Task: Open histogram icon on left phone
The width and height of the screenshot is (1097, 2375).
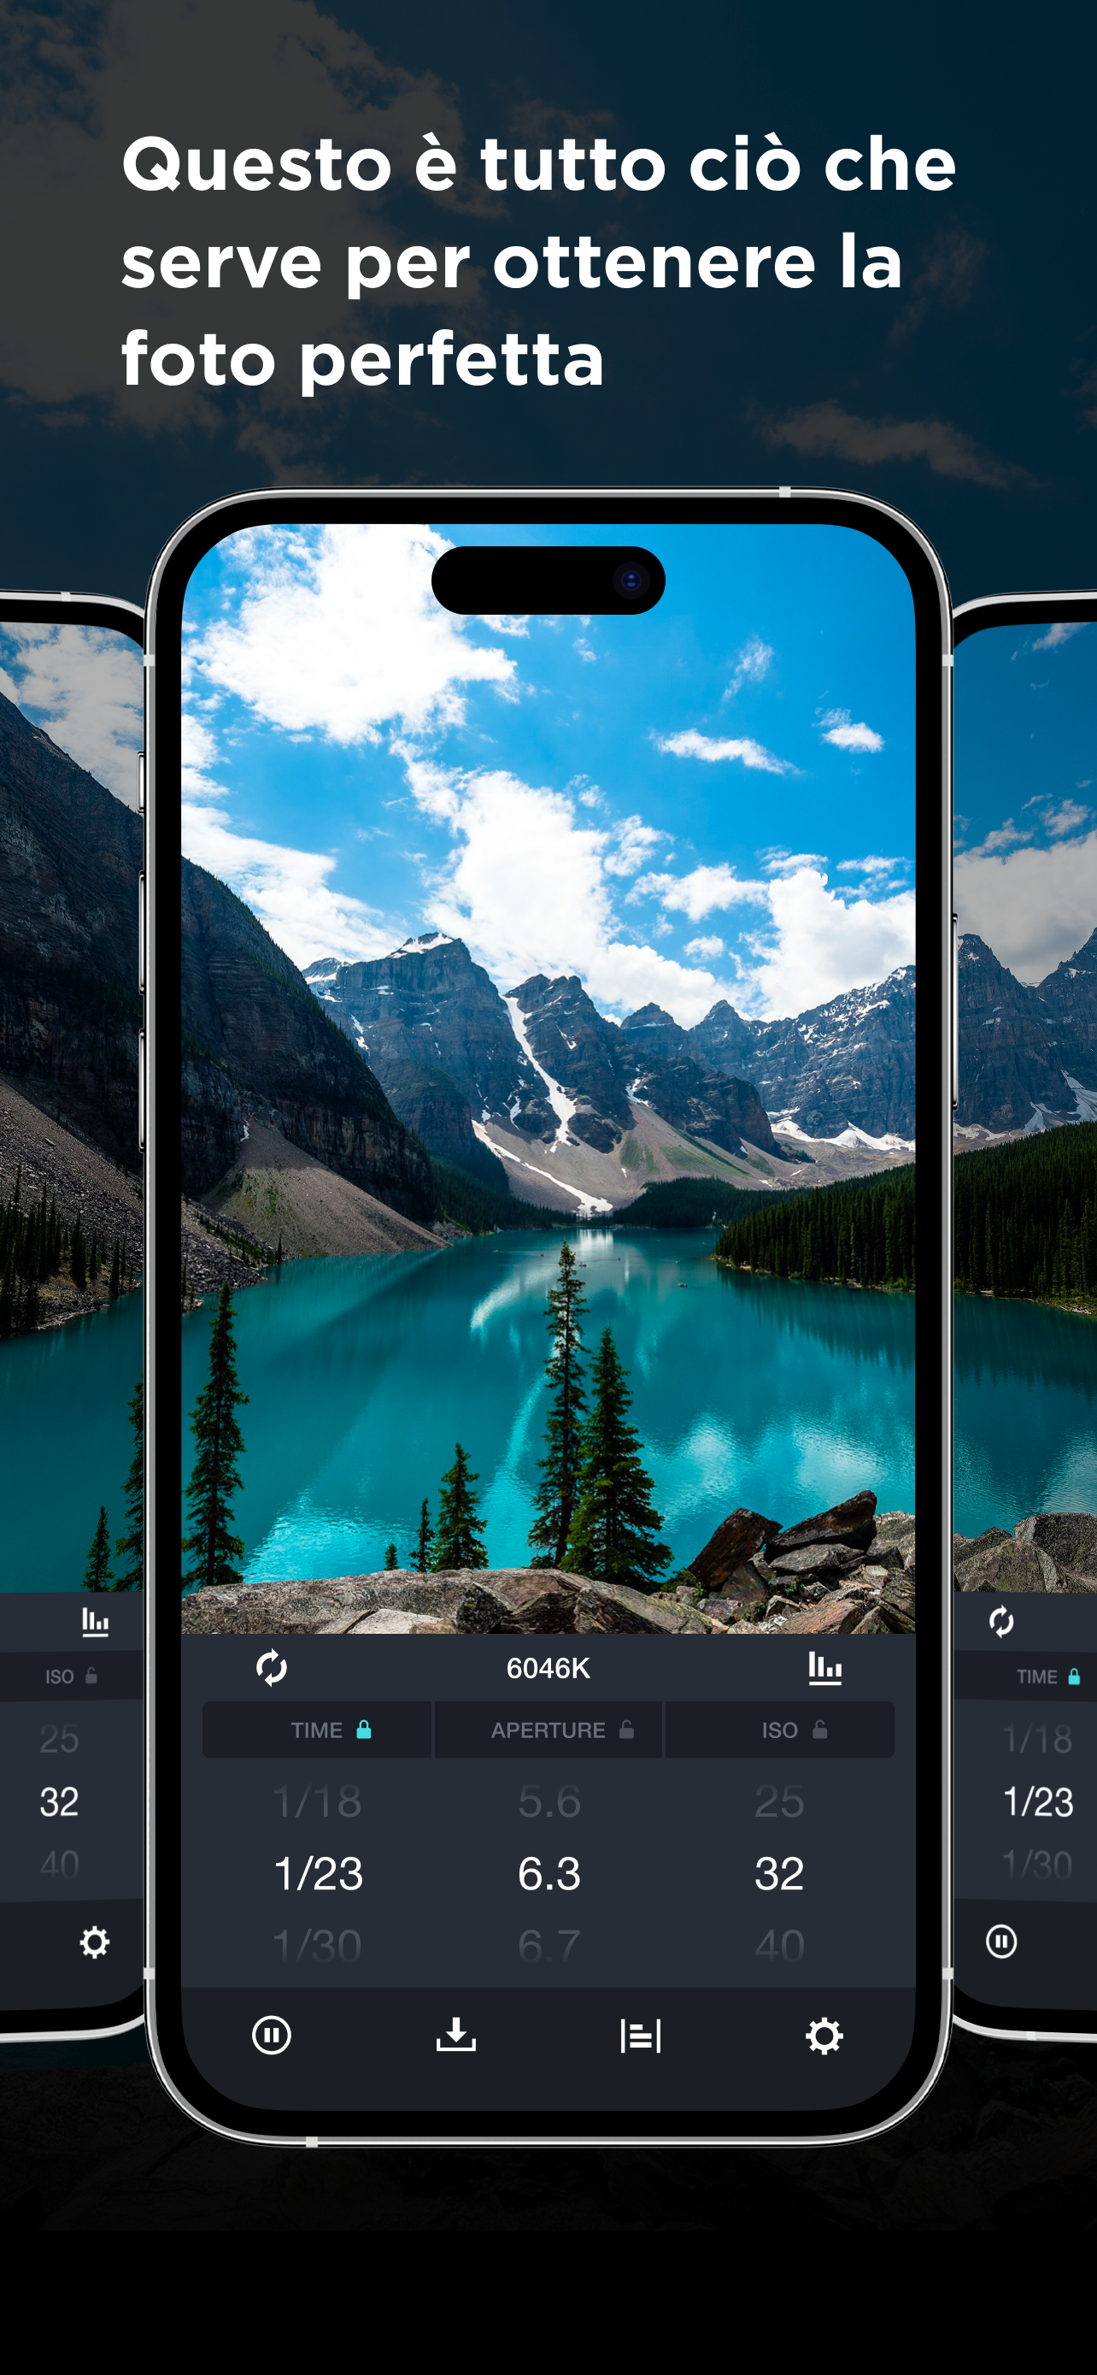Action: pos(95,1622)
